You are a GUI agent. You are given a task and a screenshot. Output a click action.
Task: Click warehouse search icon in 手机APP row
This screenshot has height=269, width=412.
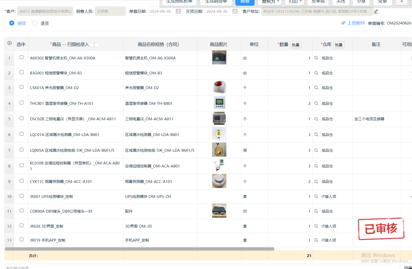316,240
